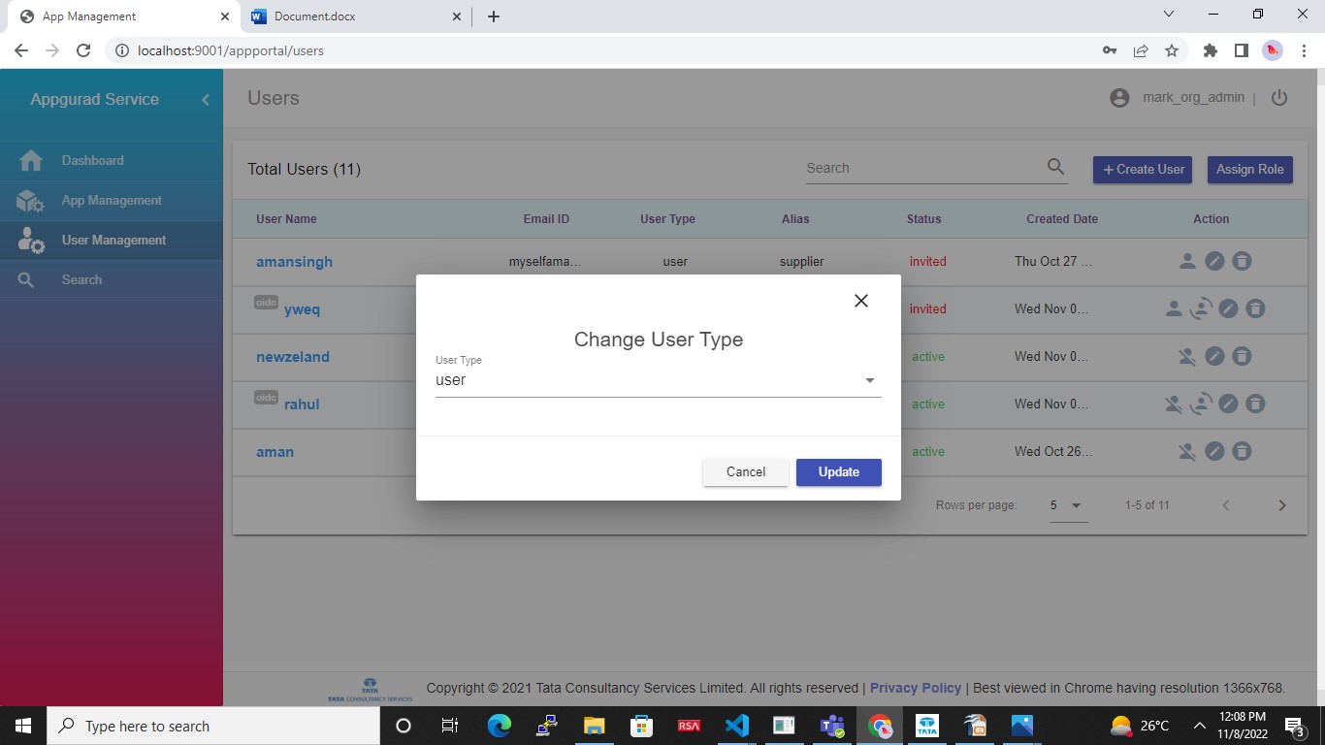Click the Update button

click(x=839, y=472)
